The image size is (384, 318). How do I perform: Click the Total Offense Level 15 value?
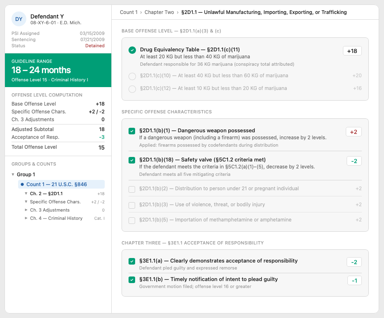pyautogui.click(x=101, y=147)
